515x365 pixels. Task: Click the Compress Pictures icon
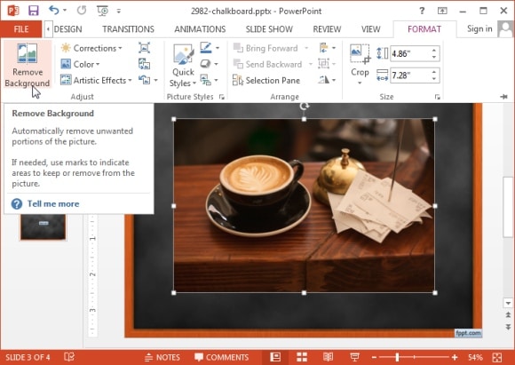click(x=144, y=48)
